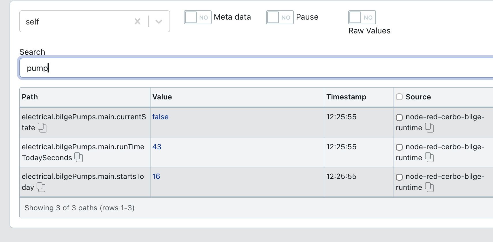The image size is (493, 242).
Task: Enable the Raw Values switch
Action: 362,17
